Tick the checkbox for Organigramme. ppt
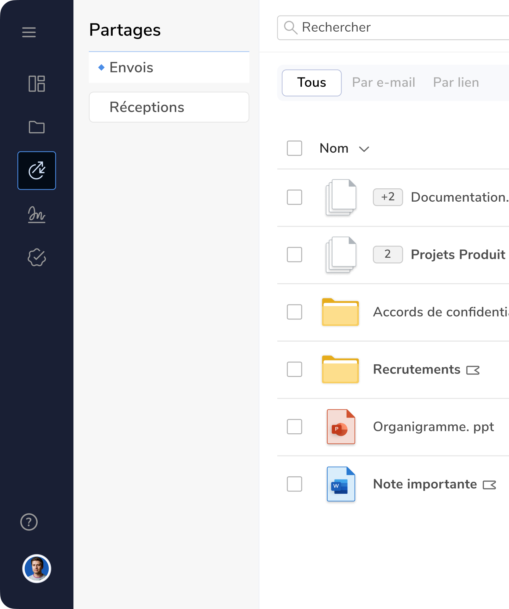Screen dimensions: 509x609 [x=294, y=427]
